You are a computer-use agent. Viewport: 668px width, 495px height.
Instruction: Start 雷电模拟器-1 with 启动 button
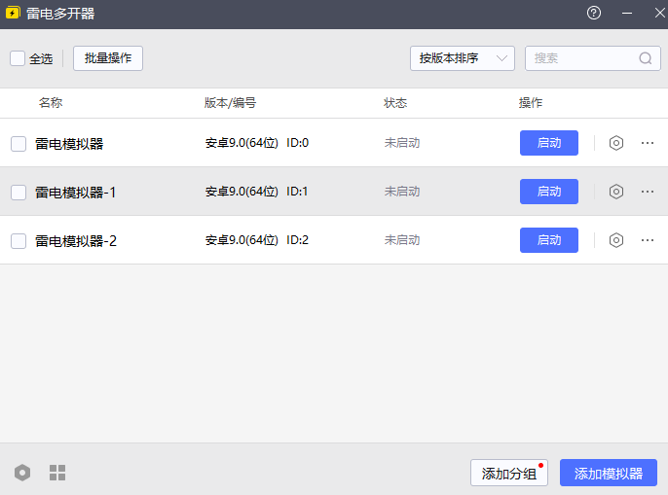(549, 192)
